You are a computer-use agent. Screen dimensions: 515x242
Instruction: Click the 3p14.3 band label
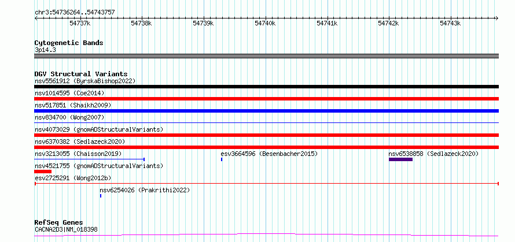[x=45, y=50]
